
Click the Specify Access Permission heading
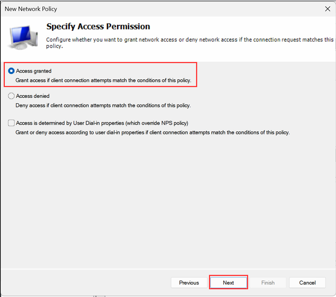click(x=98, y=27)
